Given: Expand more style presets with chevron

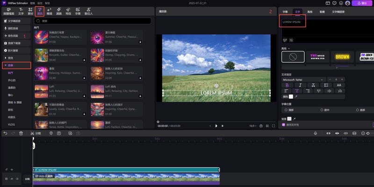Looking at the screenshot, I should tap(337, 68).
